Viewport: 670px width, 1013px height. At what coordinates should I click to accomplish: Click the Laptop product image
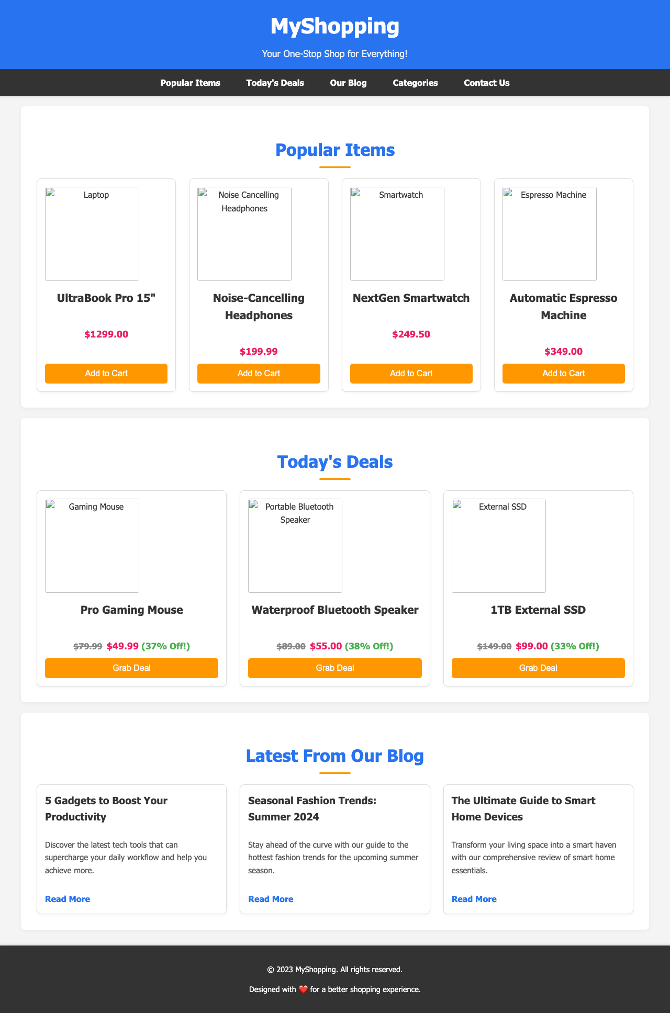click(92, 234)
